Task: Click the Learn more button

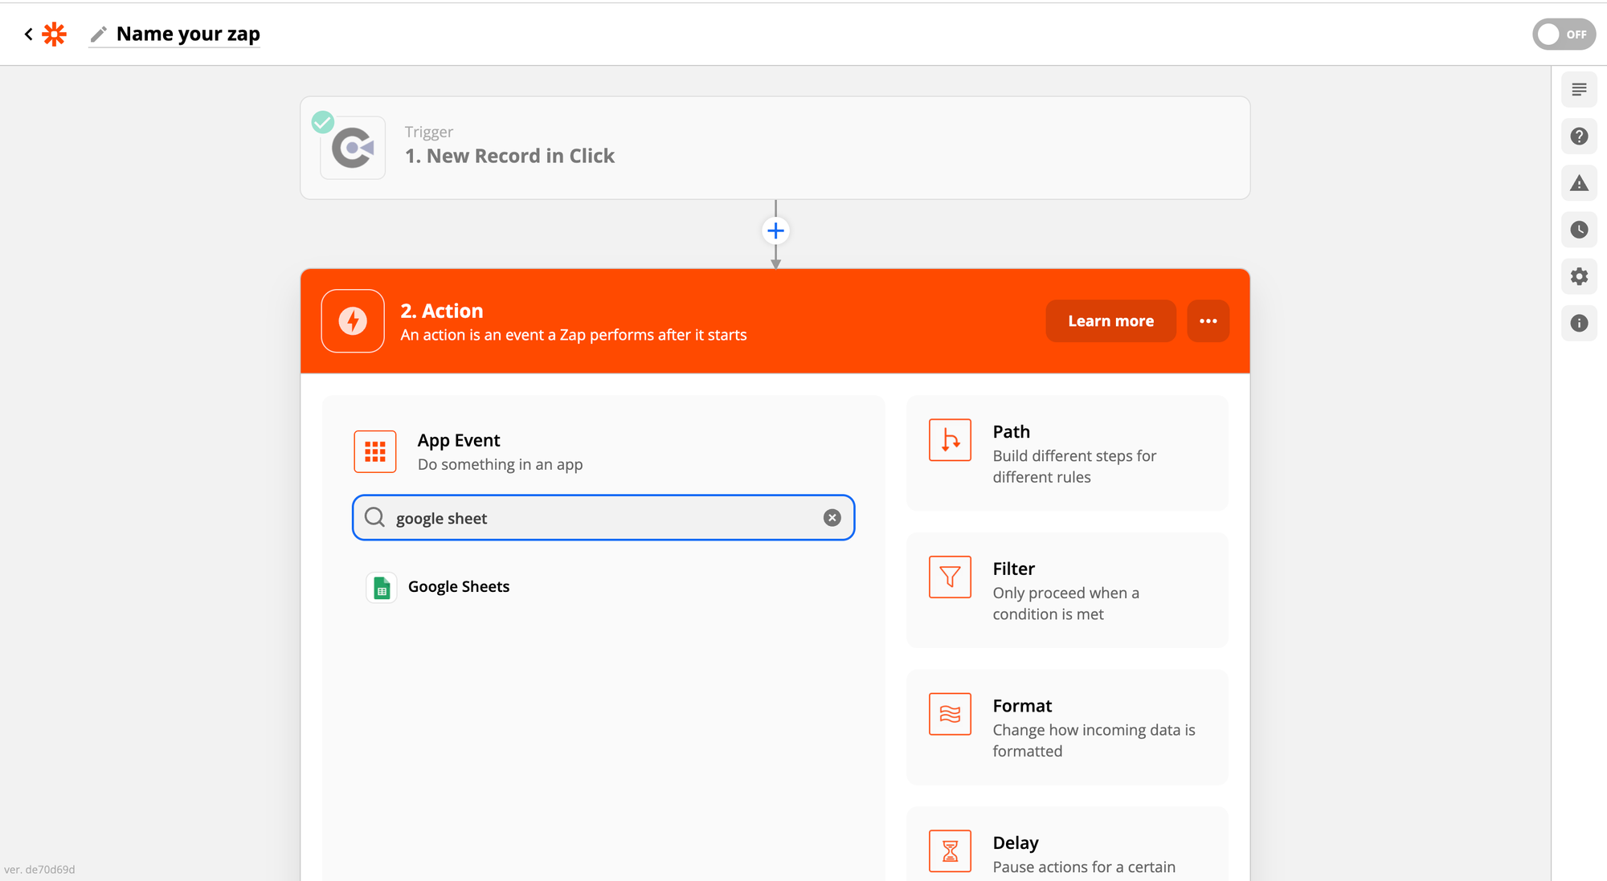Action: tap(1110, 321)
